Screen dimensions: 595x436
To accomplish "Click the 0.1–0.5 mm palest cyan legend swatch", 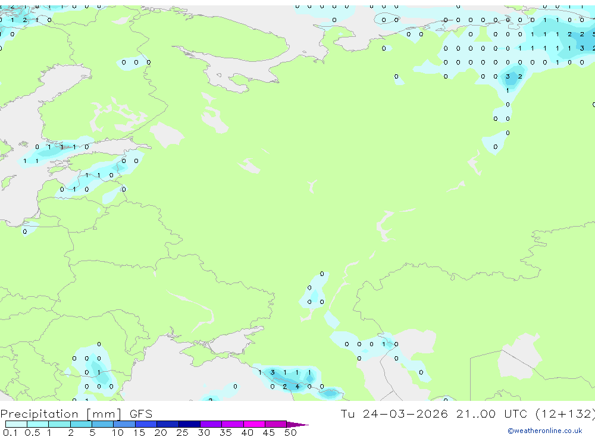I will tap(16, 424).
